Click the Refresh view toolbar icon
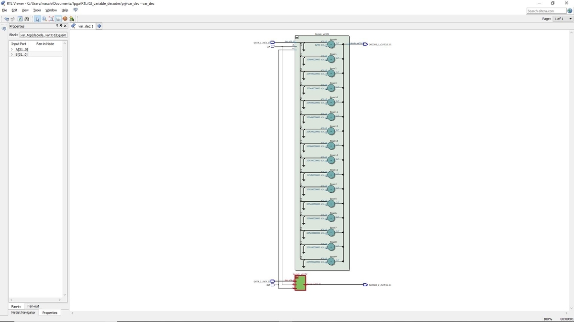The height and width of the screenshot is (322, 574). pos(20,19)
